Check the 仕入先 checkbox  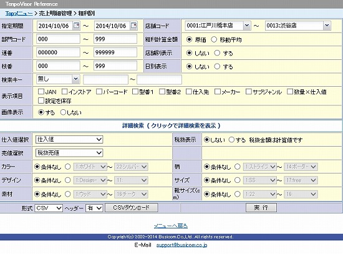coord(188,92)
